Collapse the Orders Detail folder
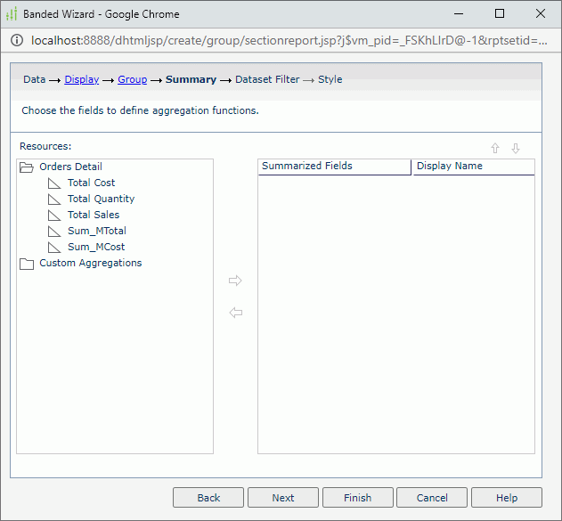Screen dimensions: 562x521 point(26,167)
